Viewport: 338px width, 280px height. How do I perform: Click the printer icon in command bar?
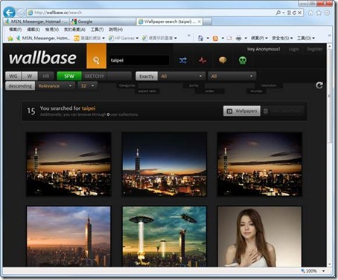click(239, 38)
